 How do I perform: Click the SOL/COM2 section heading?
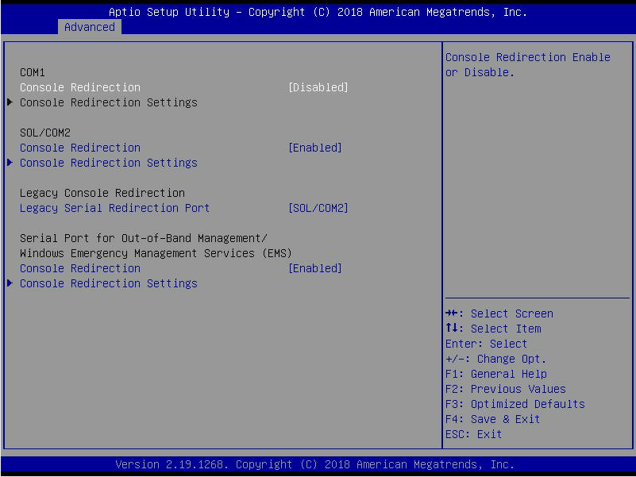click(45, 133)
